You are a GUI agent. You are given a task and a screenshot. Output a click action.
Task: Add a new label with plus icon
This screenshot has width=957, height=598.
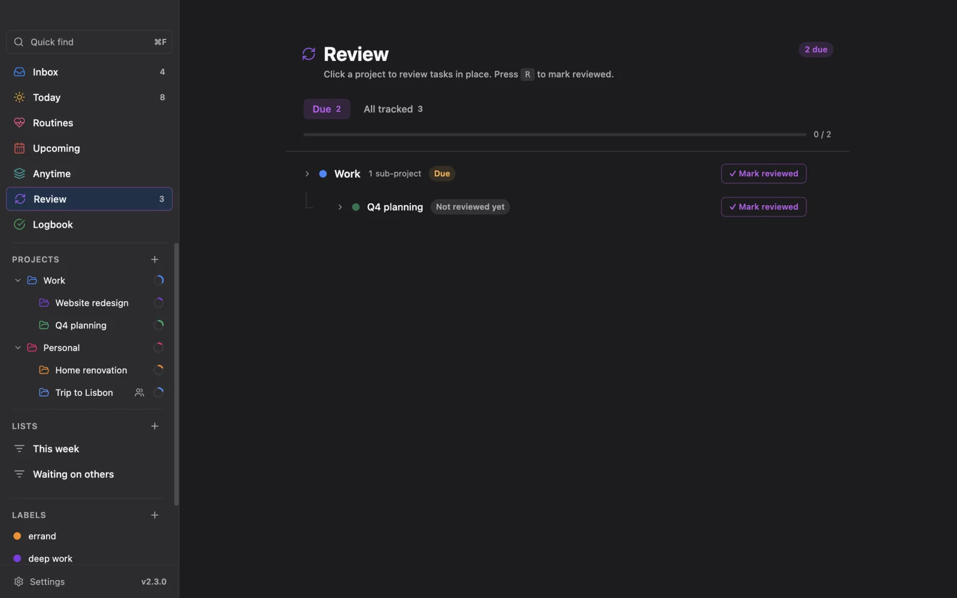click(154, 515)
